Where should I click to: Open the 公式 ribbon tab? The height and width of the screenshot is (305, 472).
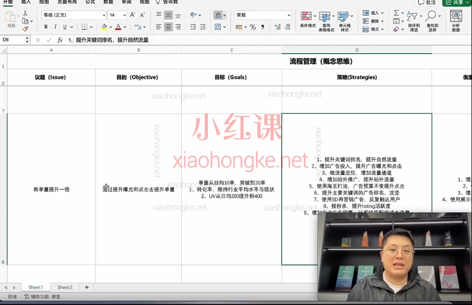click(90, 2)
